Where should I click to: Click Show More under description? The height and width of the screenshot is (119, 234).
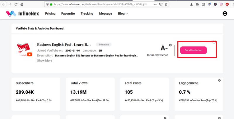[x=45, y=61]
